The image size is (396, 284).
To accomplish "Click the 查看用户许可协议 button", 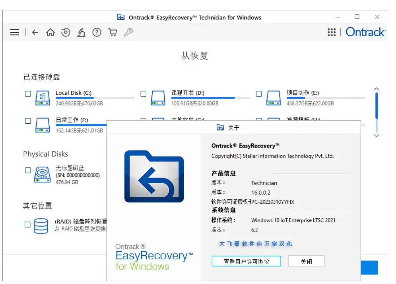I will pos(246,261).
